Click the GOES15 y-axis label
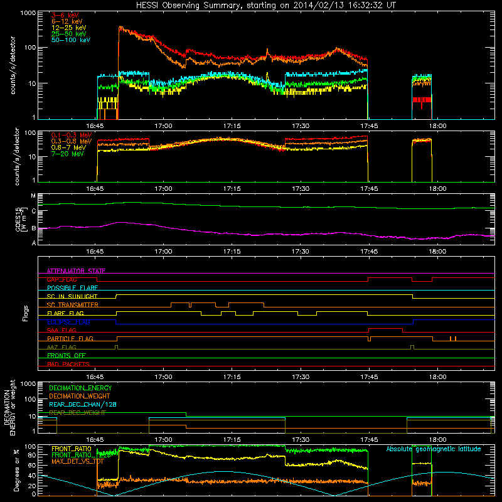The image size is (502, 502). (21, 219)
